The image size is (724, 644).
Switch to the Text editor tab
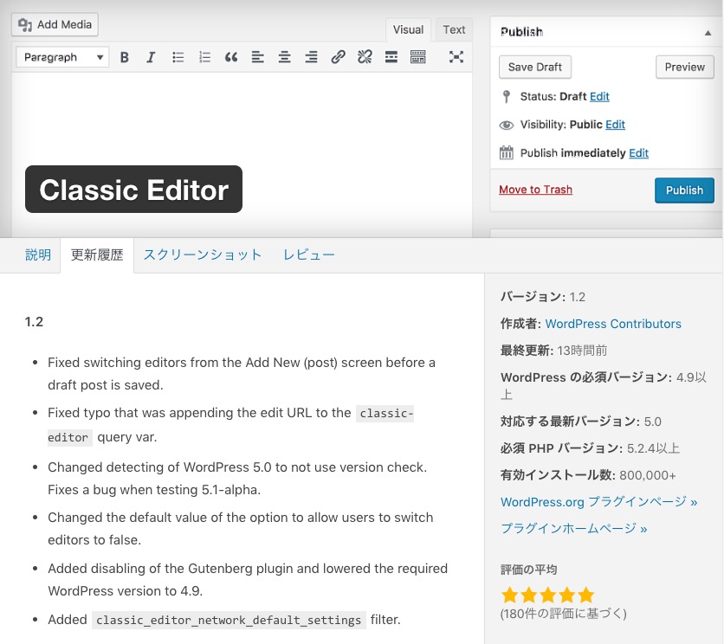click(x=455, y=30)
